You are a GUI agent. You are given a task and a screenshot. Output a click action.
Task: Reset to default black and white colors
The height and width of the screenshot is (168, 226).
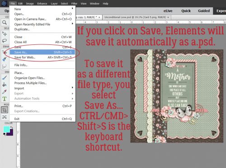point(5,134)
